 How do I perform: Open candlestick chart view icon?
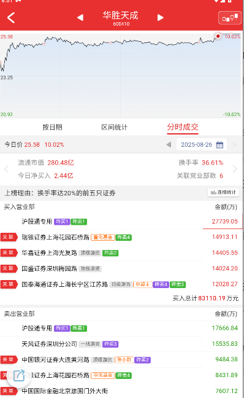229,18
